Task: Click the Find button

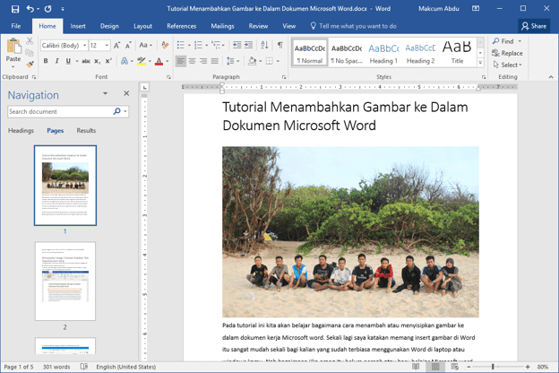Action: (x=503, y=41)
